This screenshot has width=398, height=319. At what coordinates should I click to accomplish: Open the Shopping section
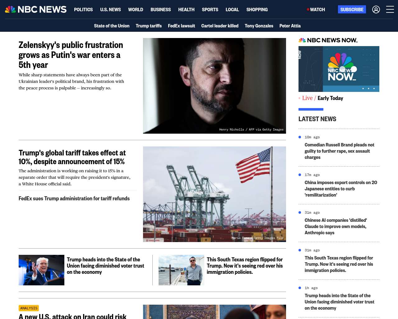tap(257, 10)
